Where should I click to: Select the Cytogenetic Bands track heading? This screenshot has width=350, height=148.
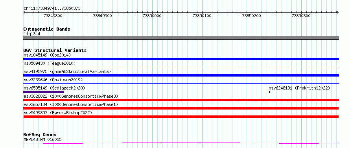point(47,29)
